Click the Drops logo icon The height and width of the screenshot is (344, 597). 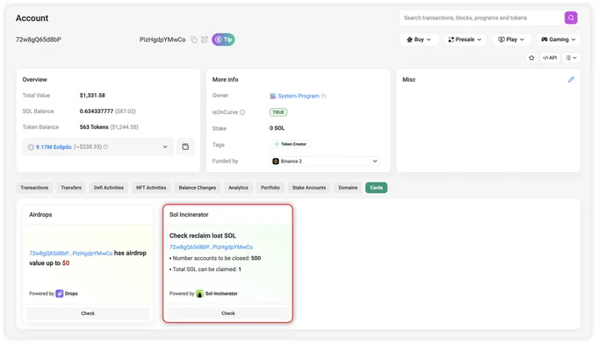60,293
